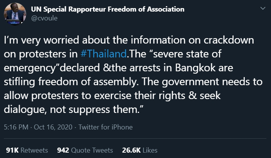Open the Retweets label list
Image resolution: width=271 pixels, height=158 pixels.
(34, 150)
